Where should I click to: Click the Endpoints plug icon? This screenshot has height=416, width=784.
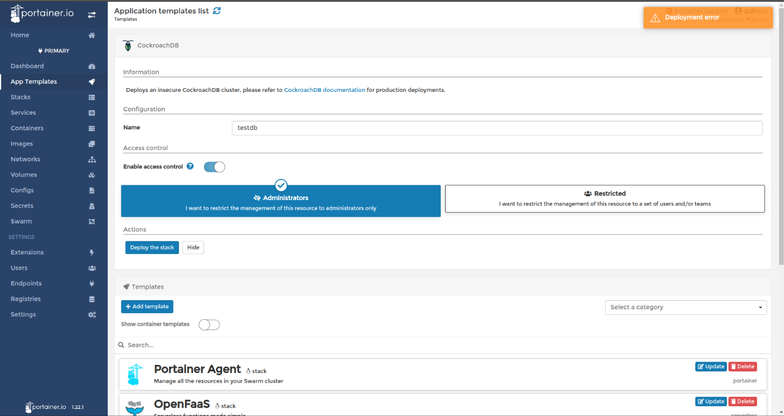click(x=92, y=284)
